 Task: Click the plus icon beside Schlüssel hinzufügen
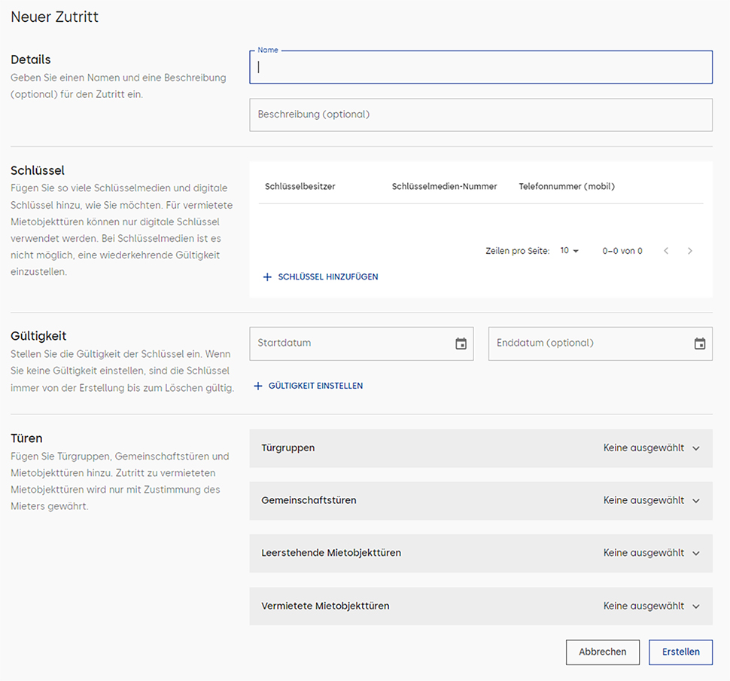coord(267,277)
